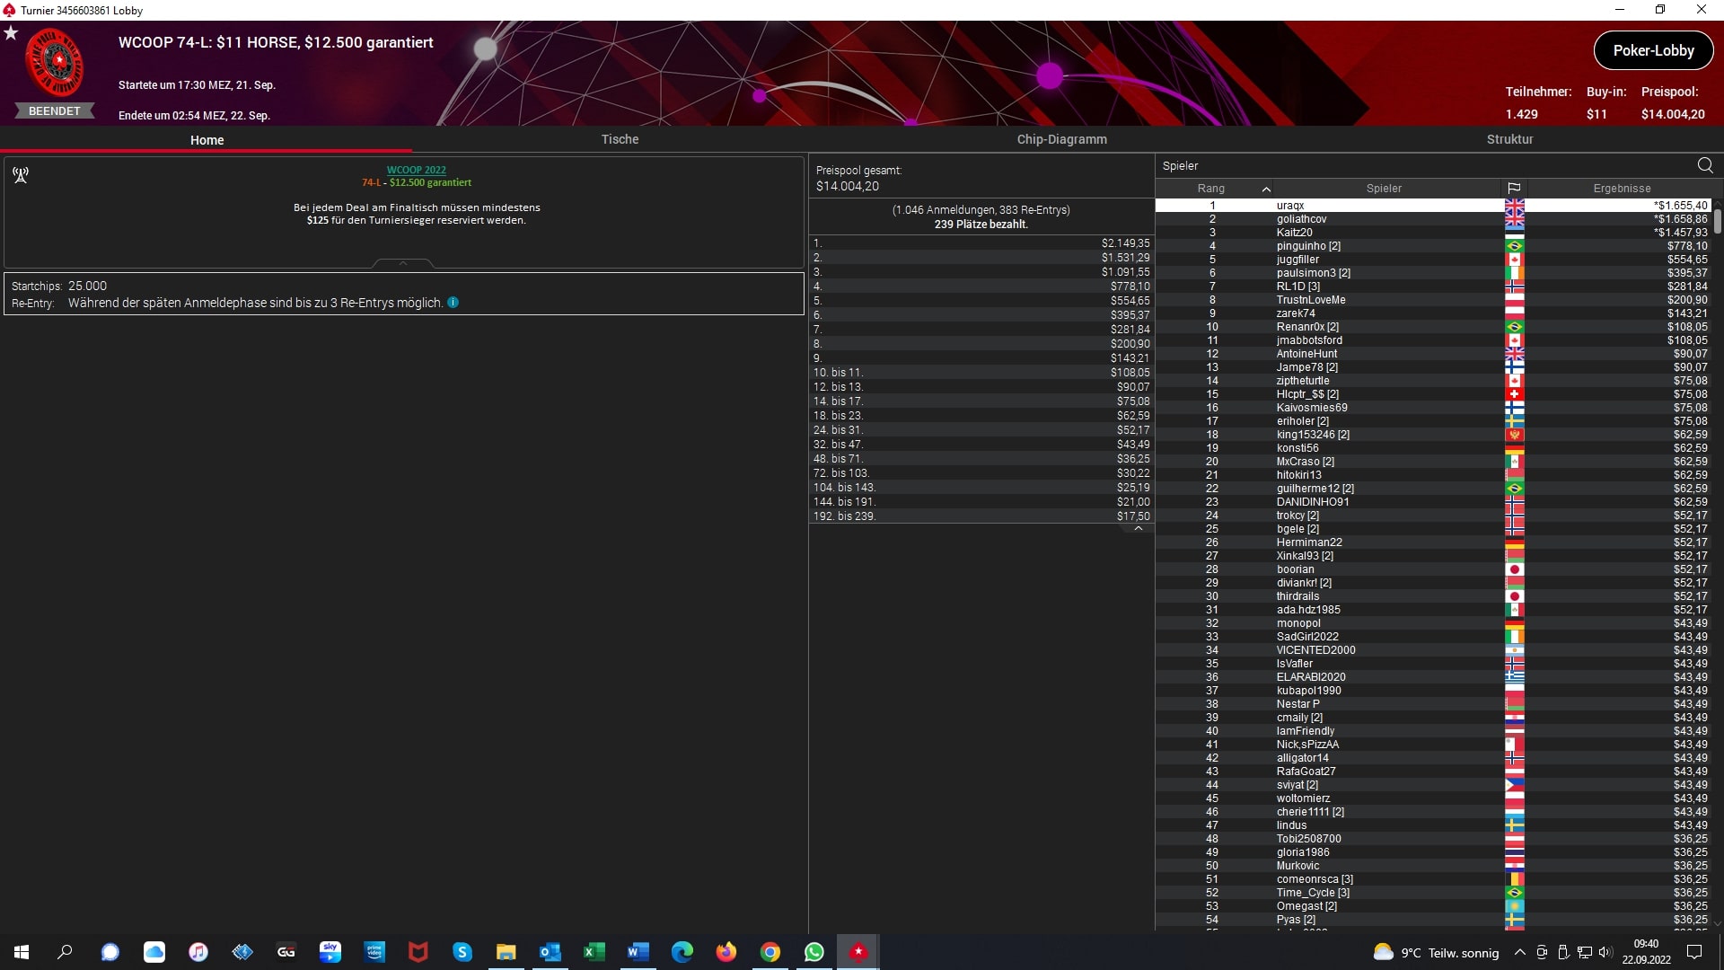Click the Re-Entry info icon
Image resolution: width=1724 pixels, height=970 pixels.
(x=453, y=303)
